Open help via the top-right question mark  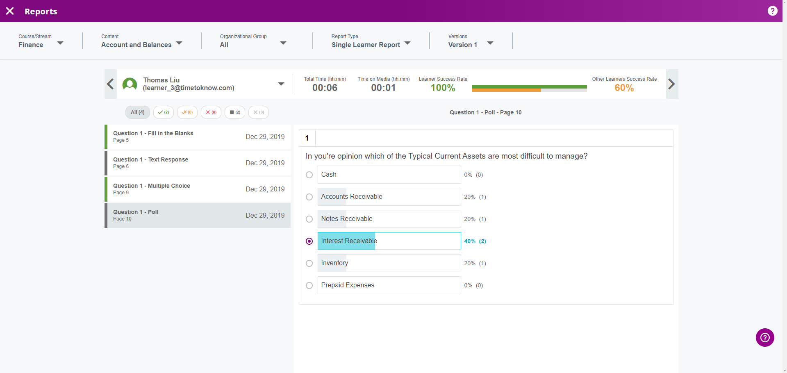772,11
